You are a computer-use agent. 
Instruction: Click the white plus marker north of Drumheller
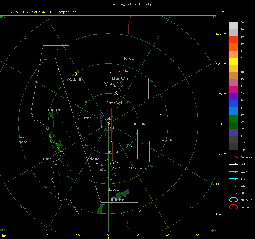pos(160,114)
